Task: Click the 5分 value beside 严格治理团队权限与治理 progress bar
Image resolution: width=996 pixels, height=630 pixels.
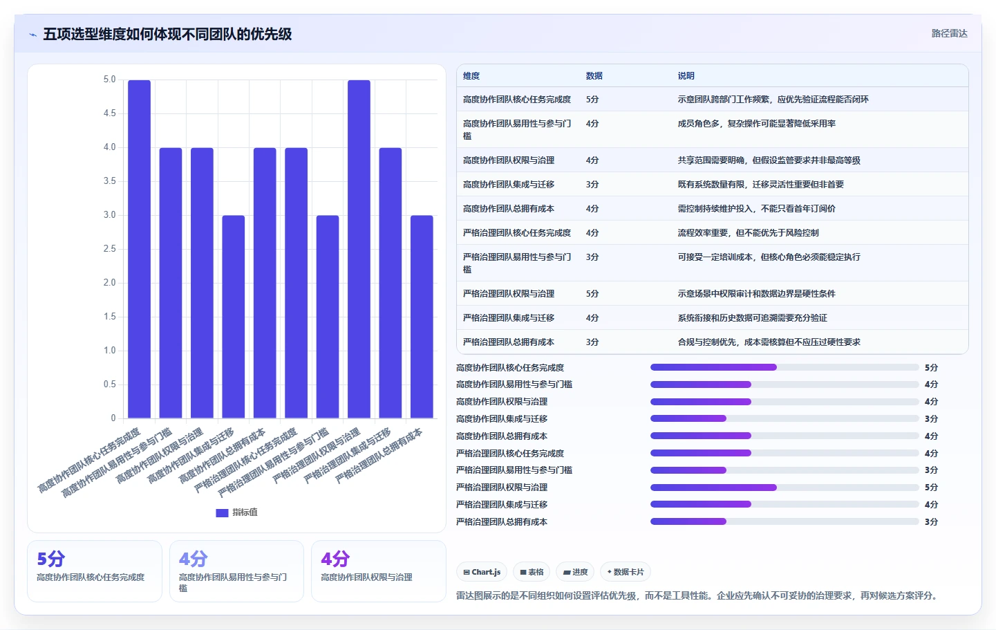Action: pos(931,488)
